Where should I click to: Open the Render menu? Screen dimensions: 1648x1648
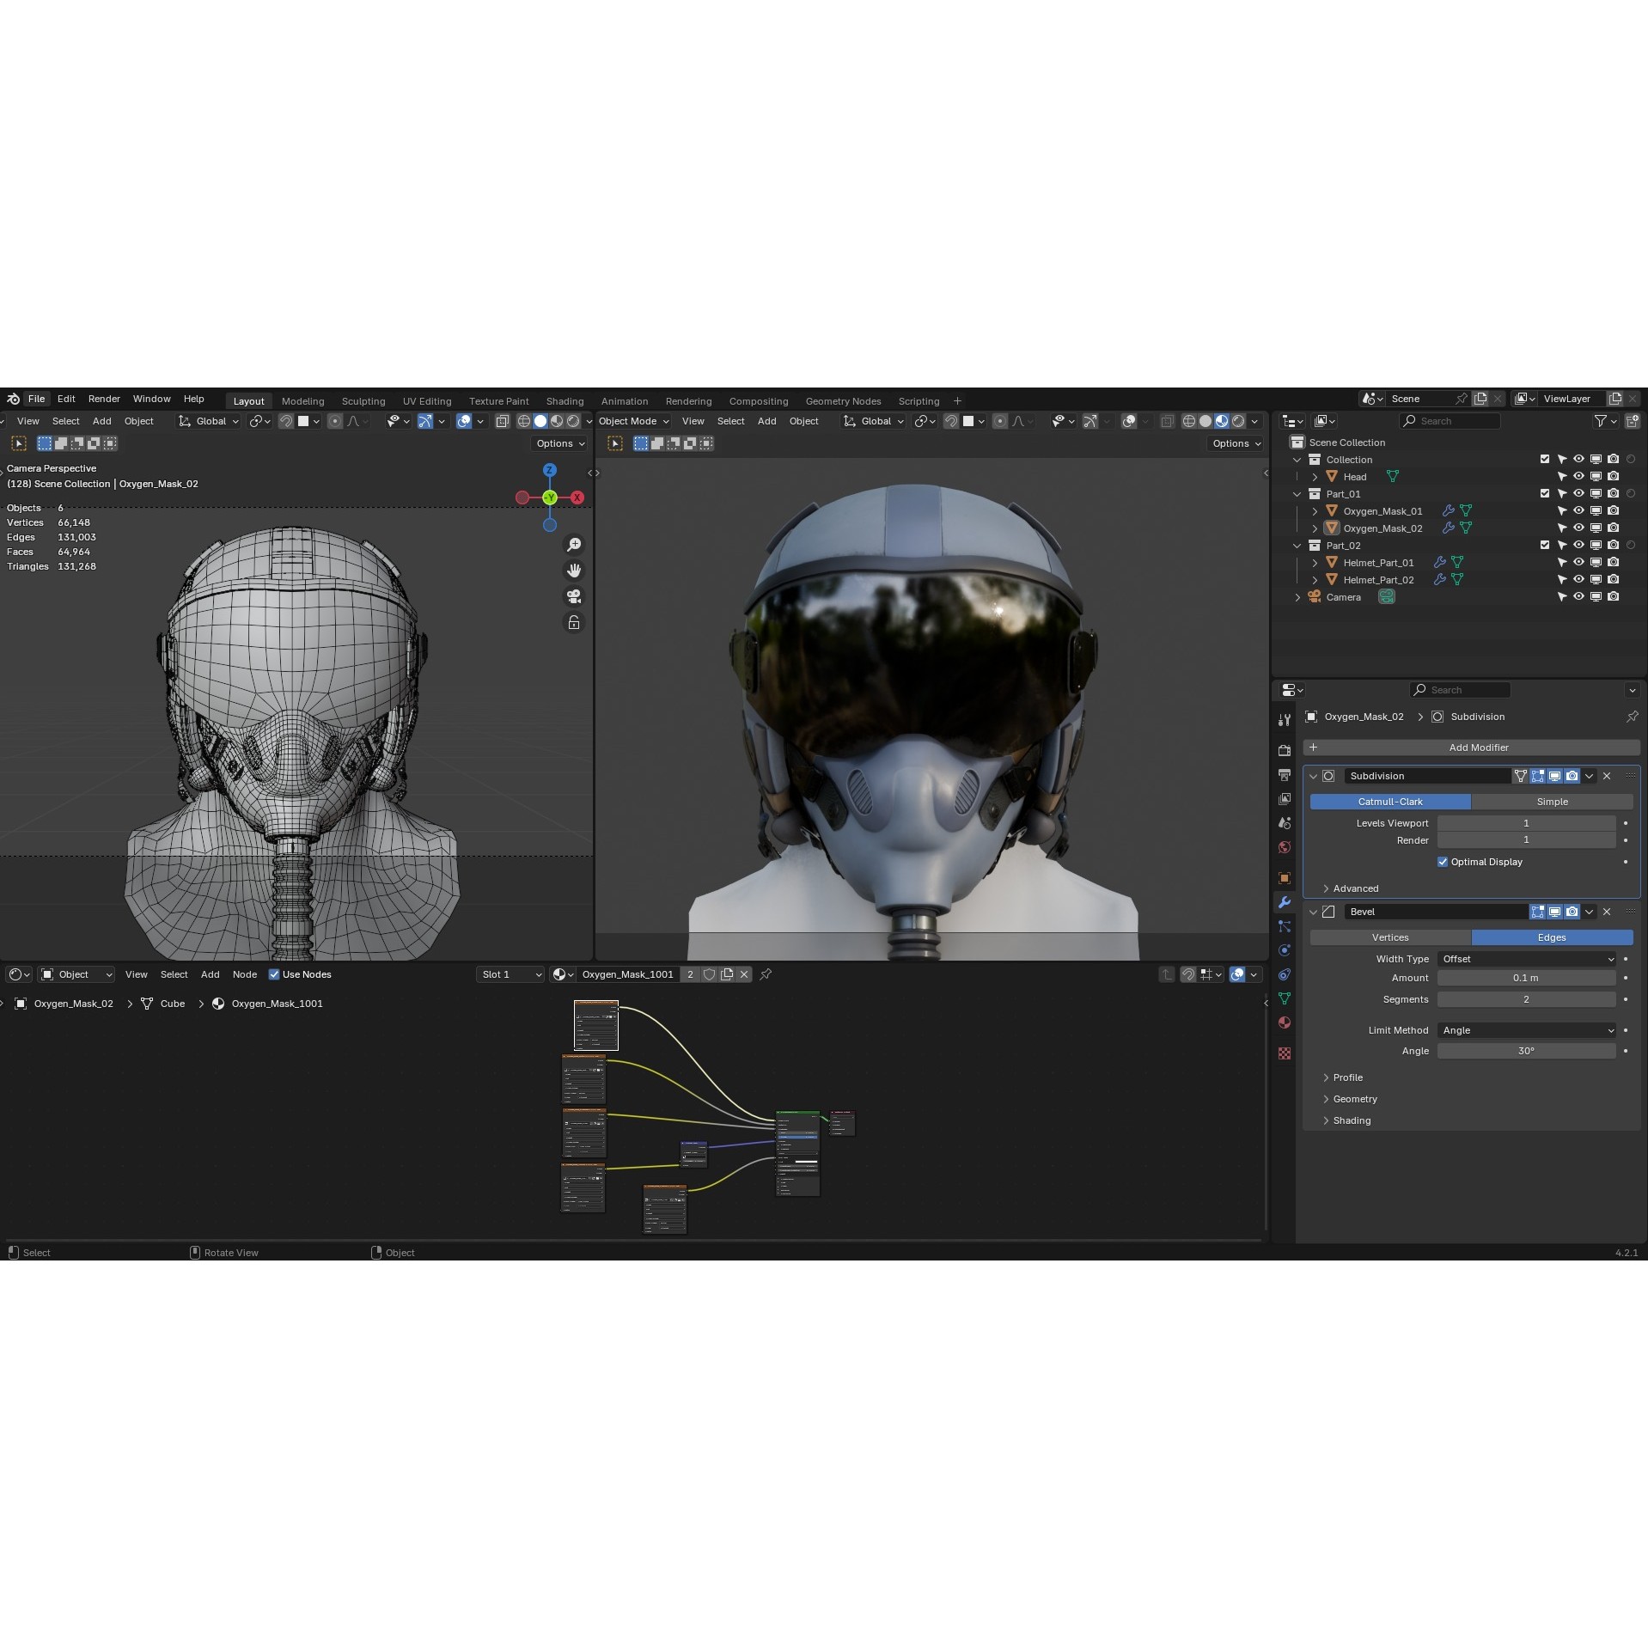click(x=104, y=399)
